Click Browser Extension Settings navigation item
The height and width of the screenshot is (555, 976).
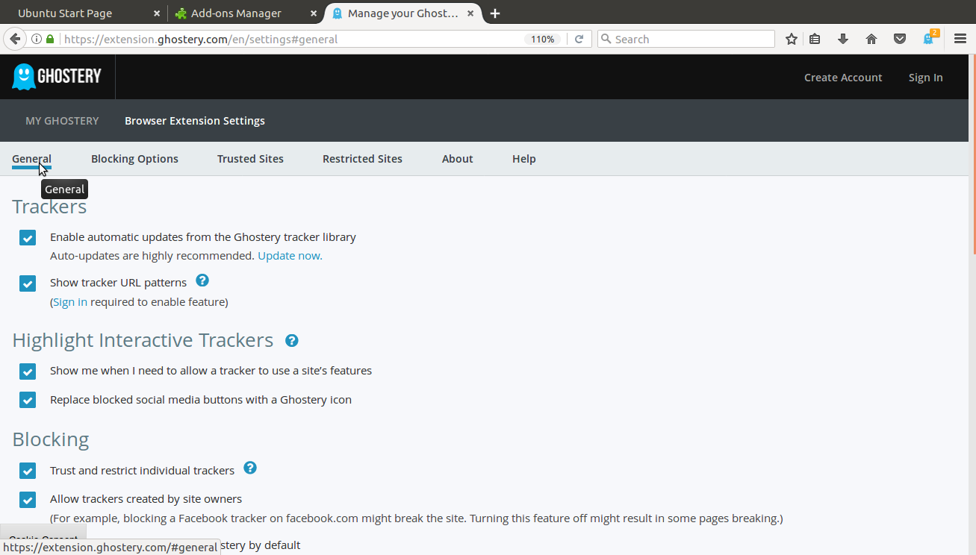[195, 120]
